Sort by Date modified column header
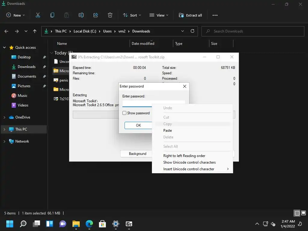 point(143,43)
